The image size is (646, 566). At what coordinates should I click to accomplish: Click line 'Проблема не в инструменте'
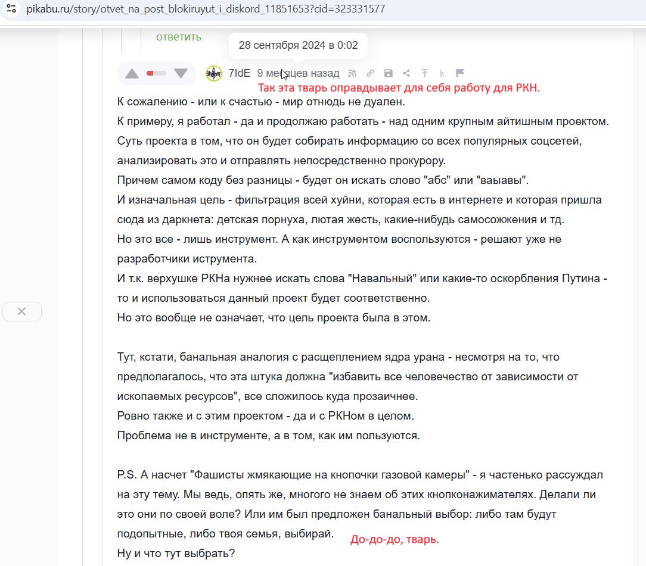[269, 436]
